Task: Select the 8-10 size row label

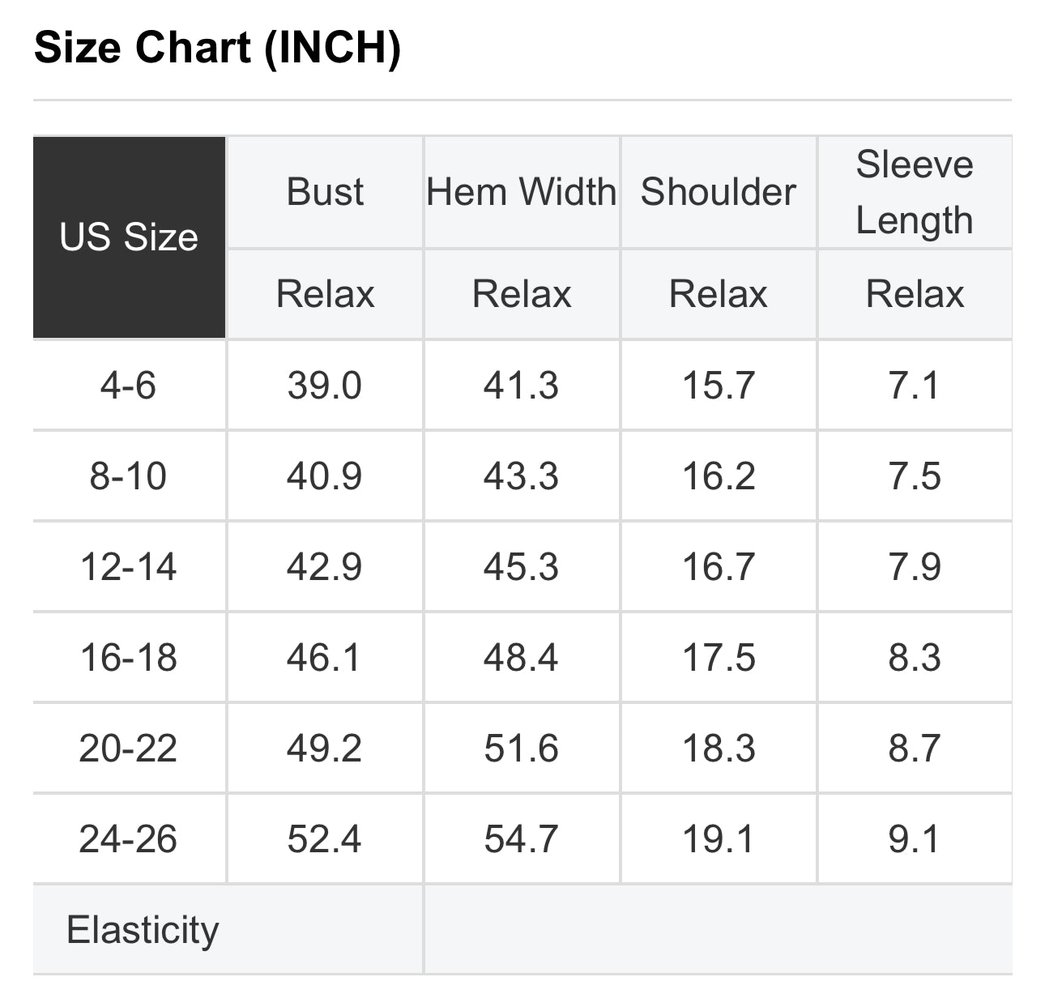Action: [128, 476]
